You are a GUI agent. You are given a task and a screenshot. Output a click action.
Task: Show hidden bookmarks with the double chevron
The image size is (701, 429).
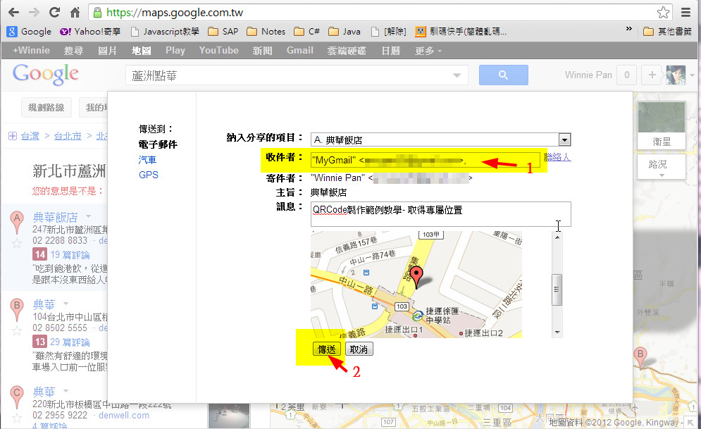[628, 29]
